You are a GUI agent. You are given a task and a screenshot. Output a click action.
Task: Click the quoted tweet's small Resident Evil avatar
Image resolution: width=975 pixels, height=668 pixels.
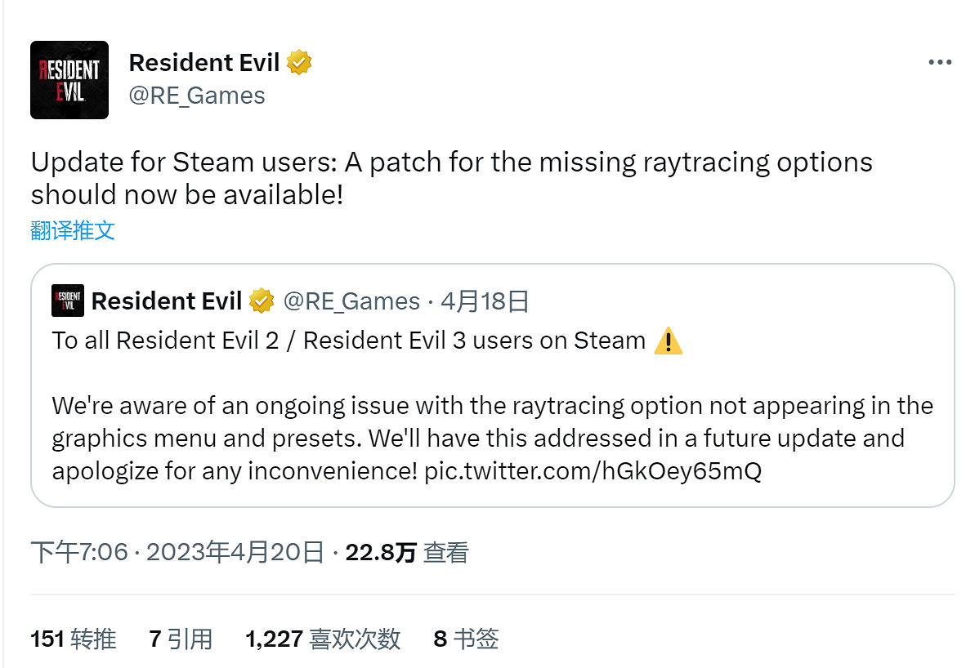click(x=67, y=301)
